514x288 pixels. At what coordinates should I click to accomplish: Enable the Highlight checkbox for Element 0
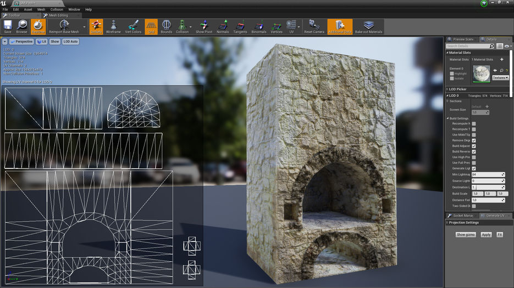pos(452,74)
